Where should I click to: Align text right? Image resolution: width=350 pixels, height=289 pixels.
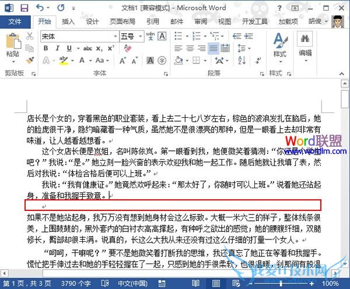pyautogui.click(x=202, y=48)
